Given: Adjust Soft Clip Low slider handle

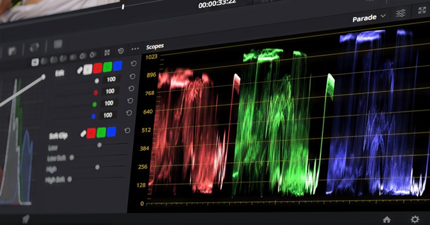Looking at the screenshot, I should (x=99, y=145).
